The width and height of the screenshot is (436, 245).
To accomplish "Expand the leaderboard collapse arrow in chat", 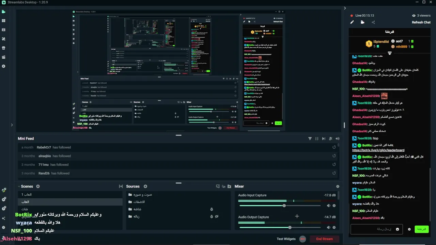I will click(x=390, y=53).
